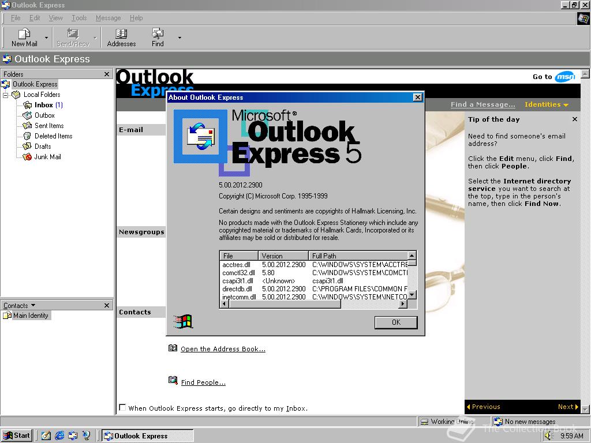This screenshot has height=443, width=591.
Task: Select the Junk Mail folder icon
Action: (27, 157)
